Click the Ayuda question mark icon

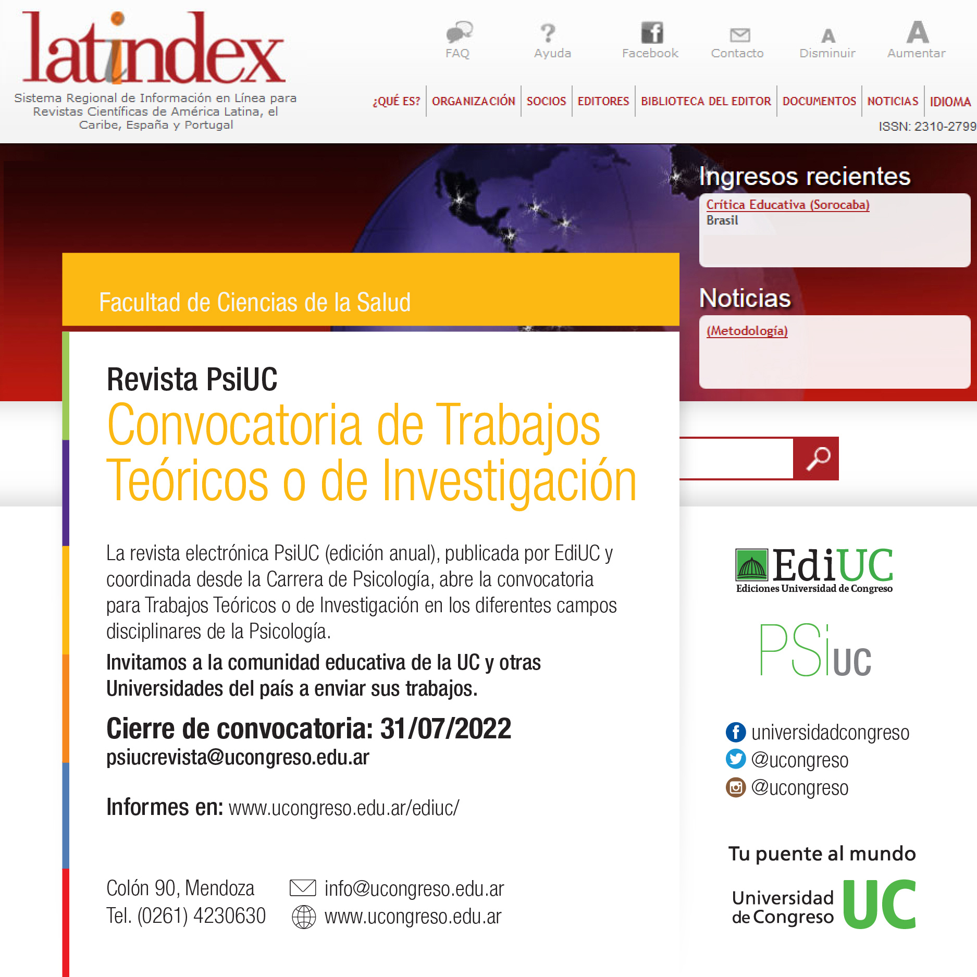548,33
